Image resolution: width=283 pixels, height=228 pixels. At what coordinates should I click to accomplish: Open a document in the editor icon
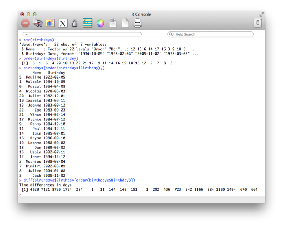click(113, 23)
